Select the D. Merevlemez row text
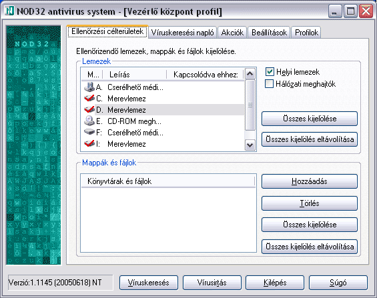This screenshot has width=377, height=298. pyautogui.click(x=121, y=110)
